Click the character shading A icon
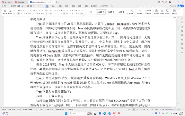Viewport: 185px width, 116px height. pyautogui.click(x=51, y=14)
